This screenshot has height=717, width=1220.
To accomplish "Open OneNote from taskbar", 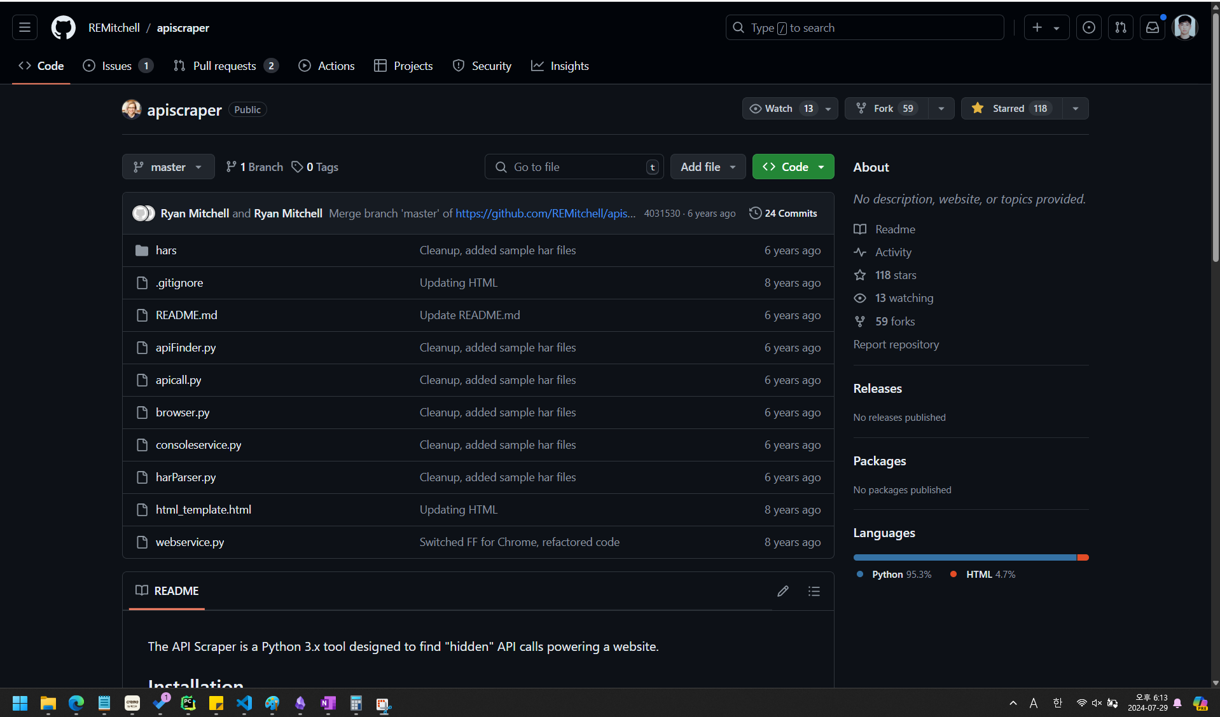I will tap(328, 703).
